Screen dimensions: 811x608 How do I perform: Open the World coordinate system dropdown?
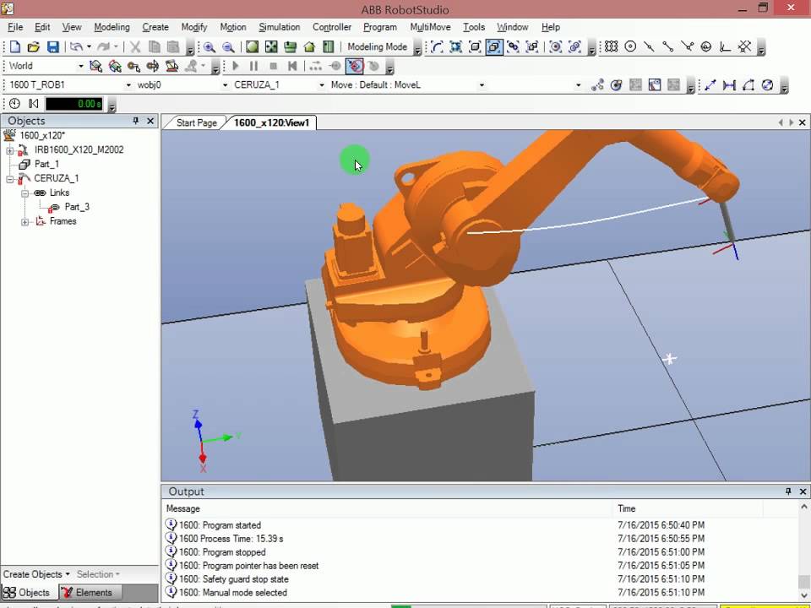[81, 66]
